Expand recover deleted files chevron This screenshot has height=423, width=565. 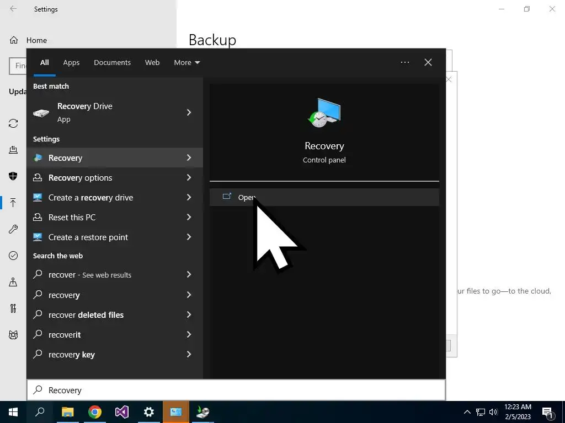pos(189,314)
